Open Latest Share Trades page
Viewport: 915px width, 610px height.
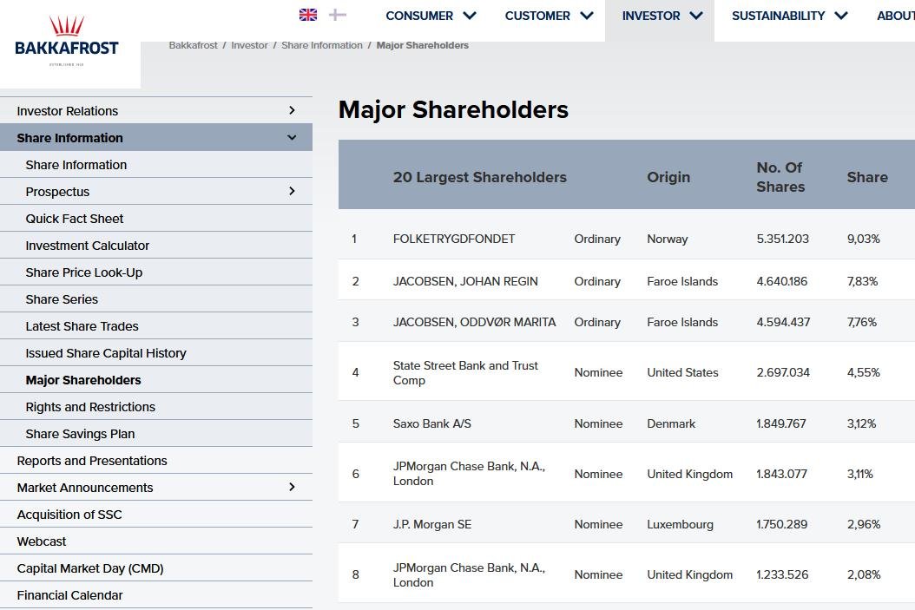tap(82, 326)
